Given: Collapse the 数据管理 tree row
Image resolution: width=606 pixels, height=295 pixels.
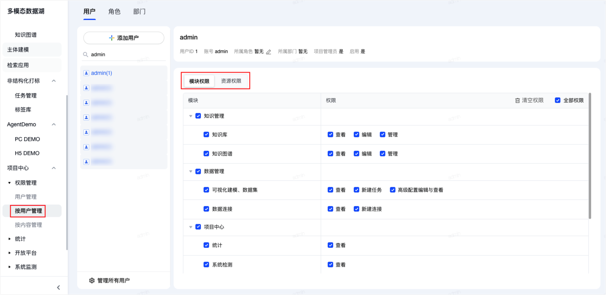Looking at the screenshot, I should point(191,171).
